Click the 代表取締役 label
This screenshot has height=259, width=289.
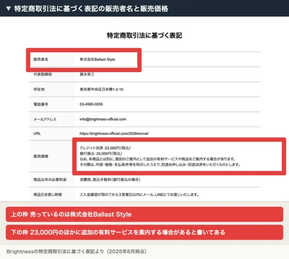43,74
